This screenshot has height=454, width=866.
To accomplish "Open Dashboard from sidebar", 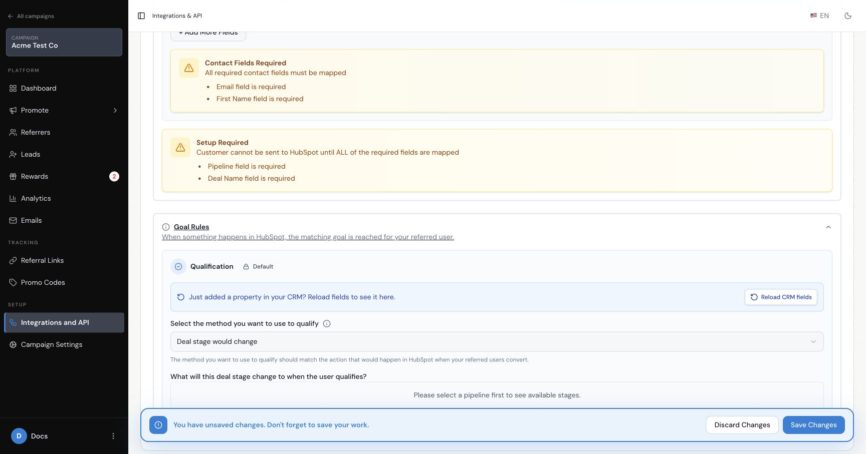I will click(x=64, y=88).
